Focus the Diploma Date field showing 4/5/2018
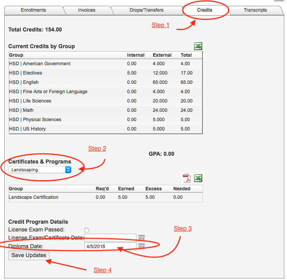287x280 pixels. coord(110,246)
